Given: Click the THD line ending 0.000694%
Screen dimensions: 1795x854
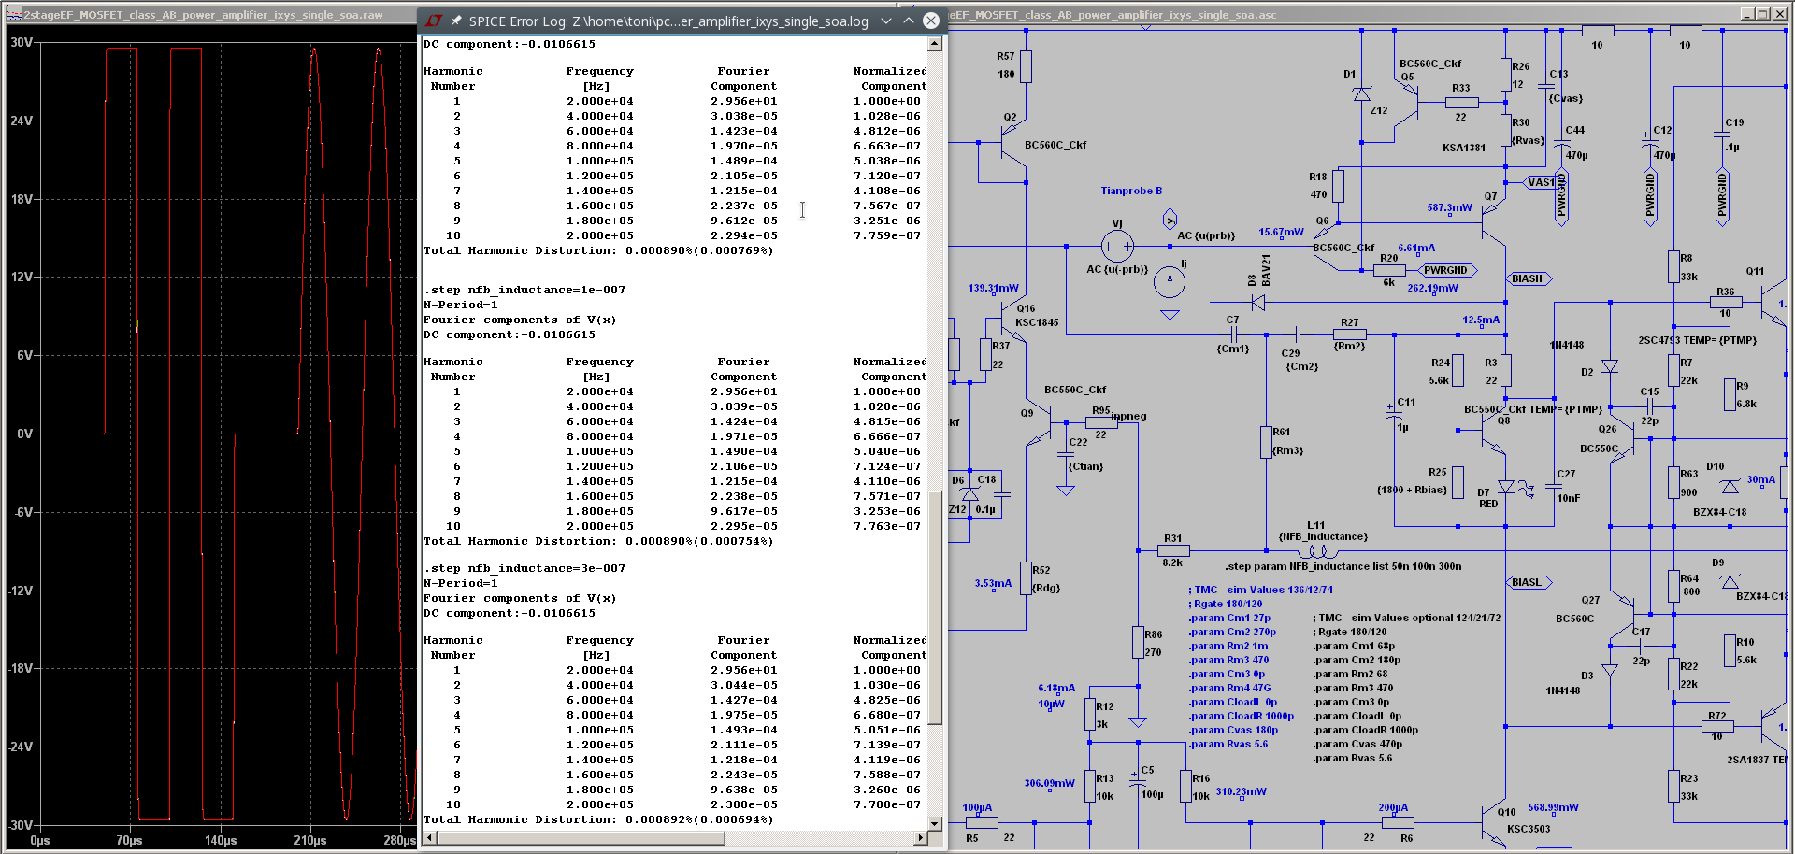Looking at the screenshot, I should [x=598, y=819].
